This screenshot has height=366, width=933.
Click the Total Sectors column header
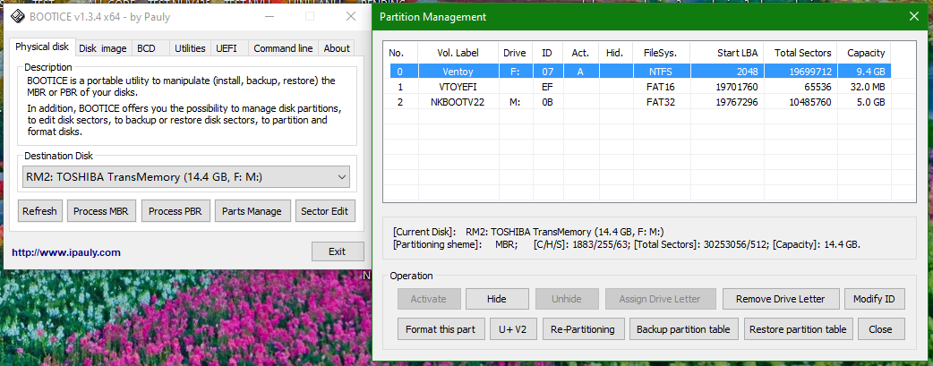point(800,53)
